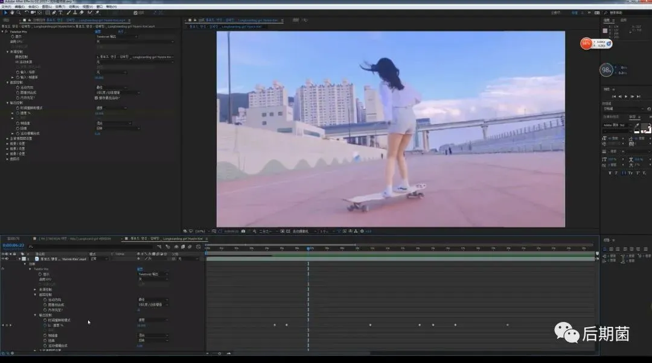Select the Zoom magnifier tool
The height and width of the screenshot is (363, 652).
click(19, 12)
